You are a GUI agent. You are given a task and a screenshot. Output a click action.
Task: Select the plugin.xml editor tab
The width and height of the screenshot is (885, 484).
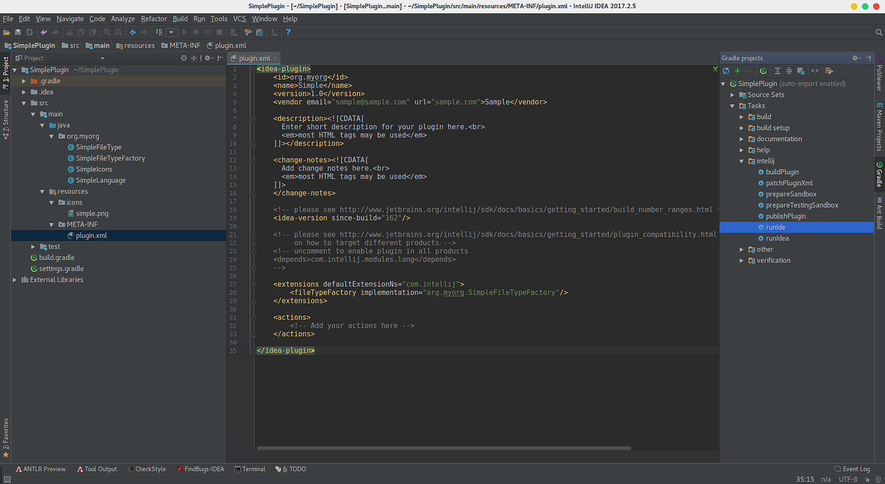point(255,56)
